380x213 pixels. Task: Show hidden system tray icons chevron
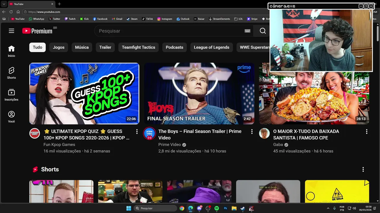(x=328, y=208)
